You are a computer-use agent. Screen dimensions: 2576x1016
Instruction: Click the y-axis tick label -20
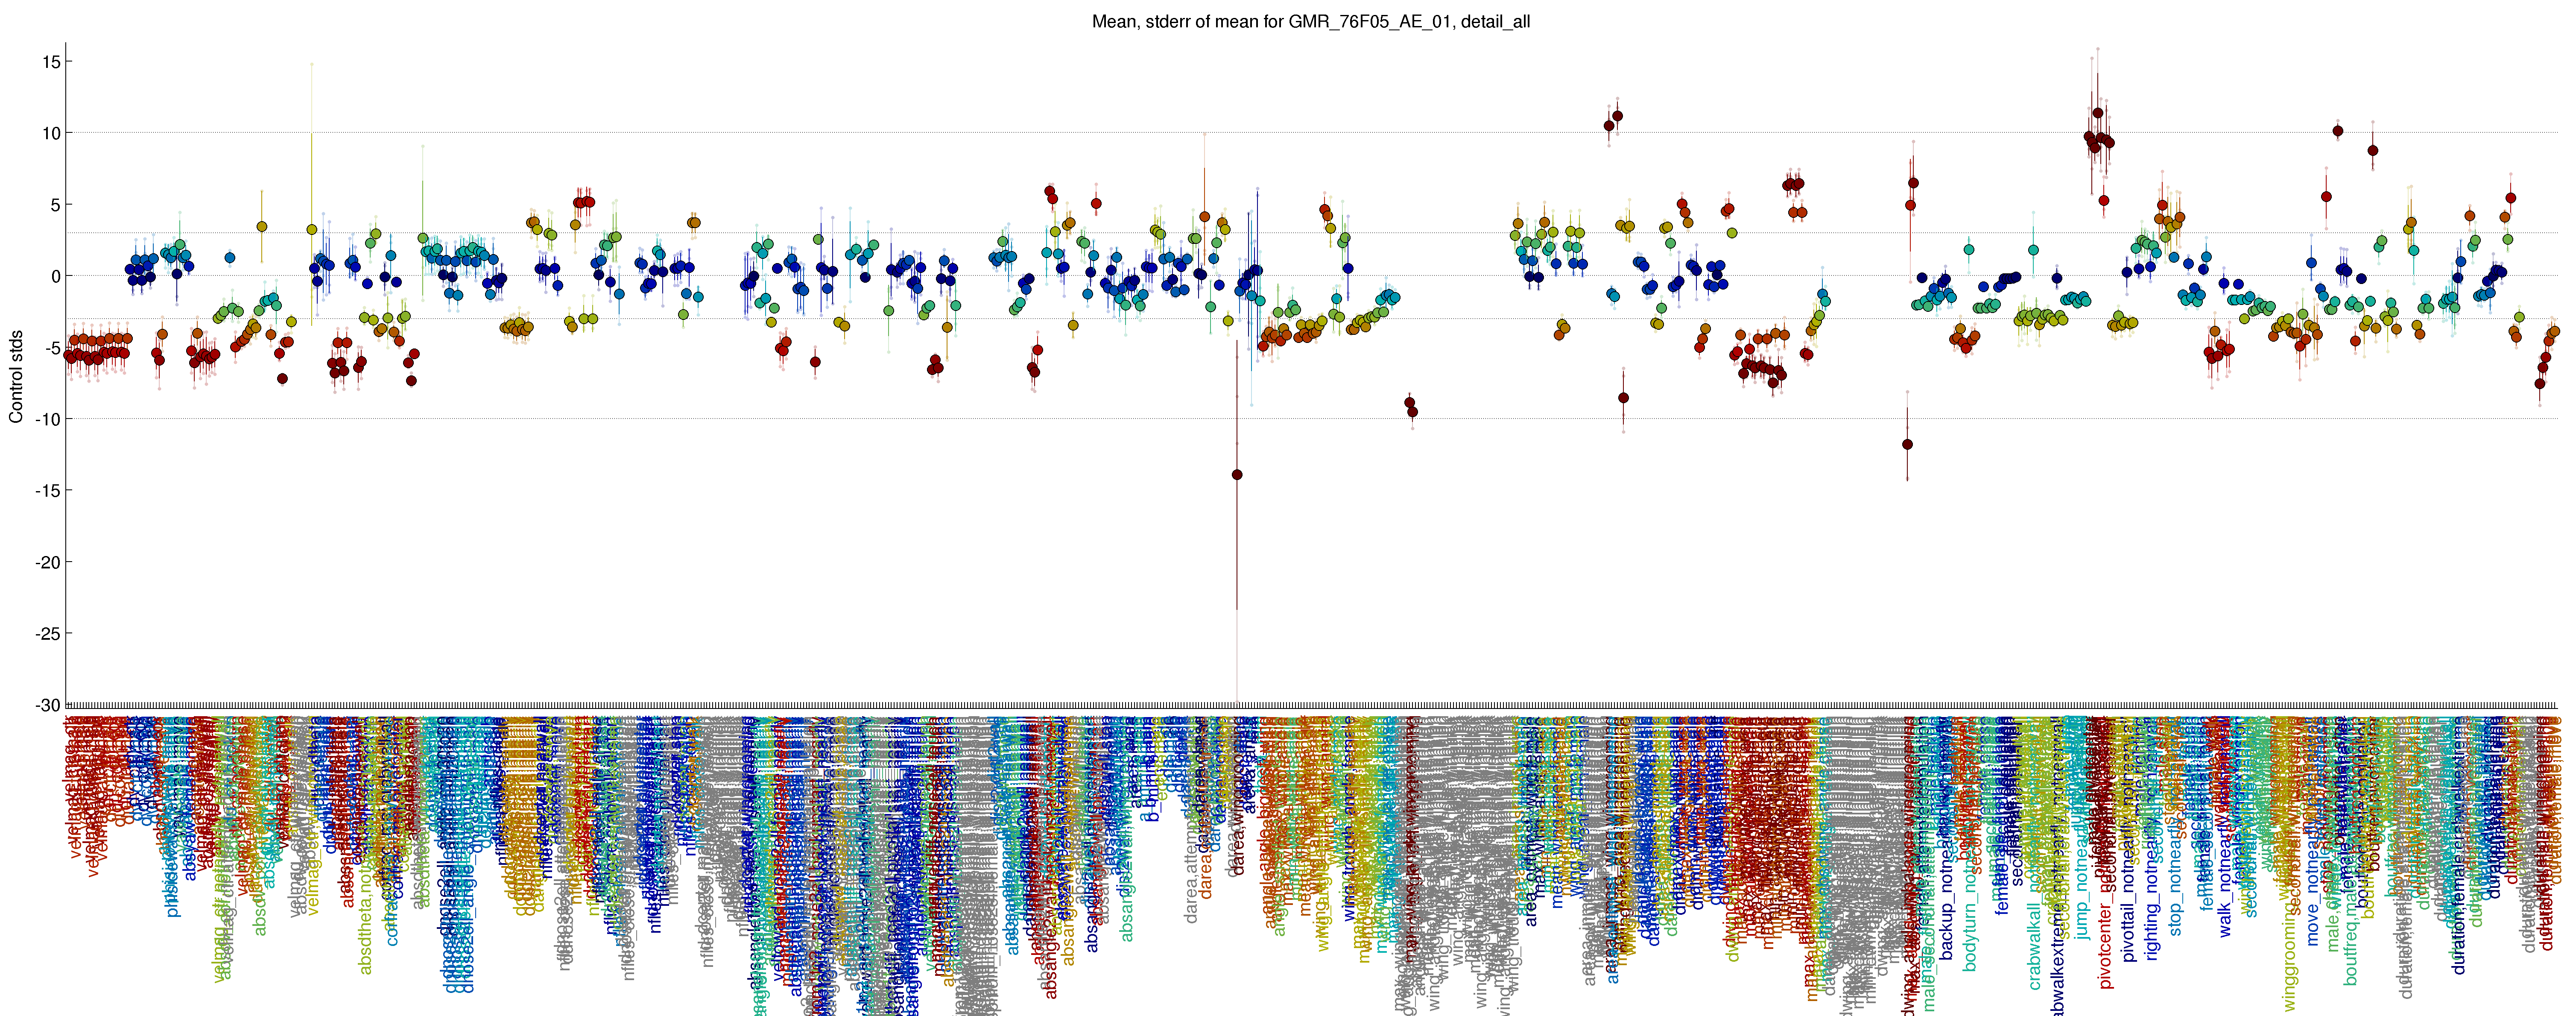click(x=48, y=562)
